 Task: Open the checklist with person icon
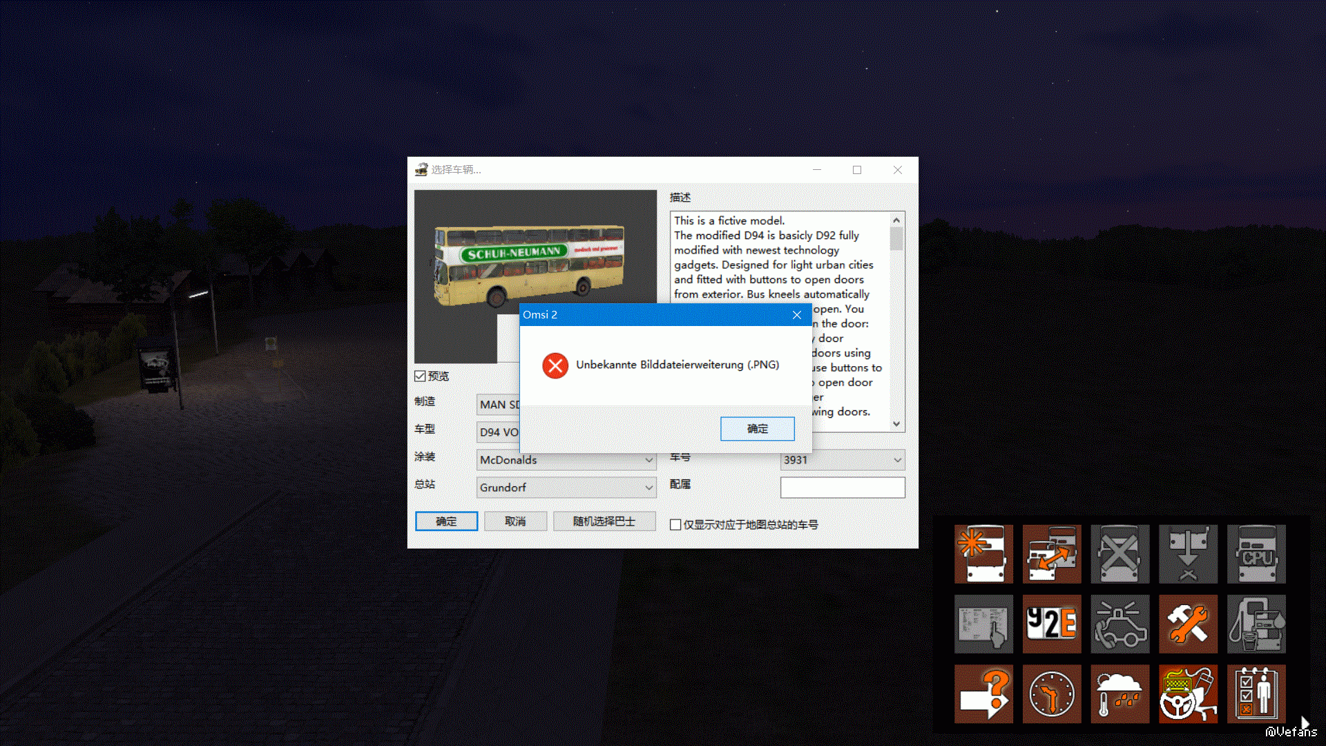coord(1256,694)
